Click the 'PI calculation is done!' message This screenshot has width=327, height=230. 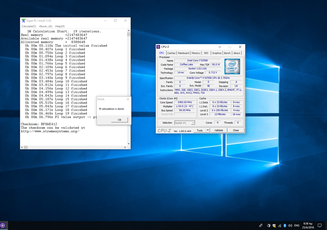[x=111, y=109]
